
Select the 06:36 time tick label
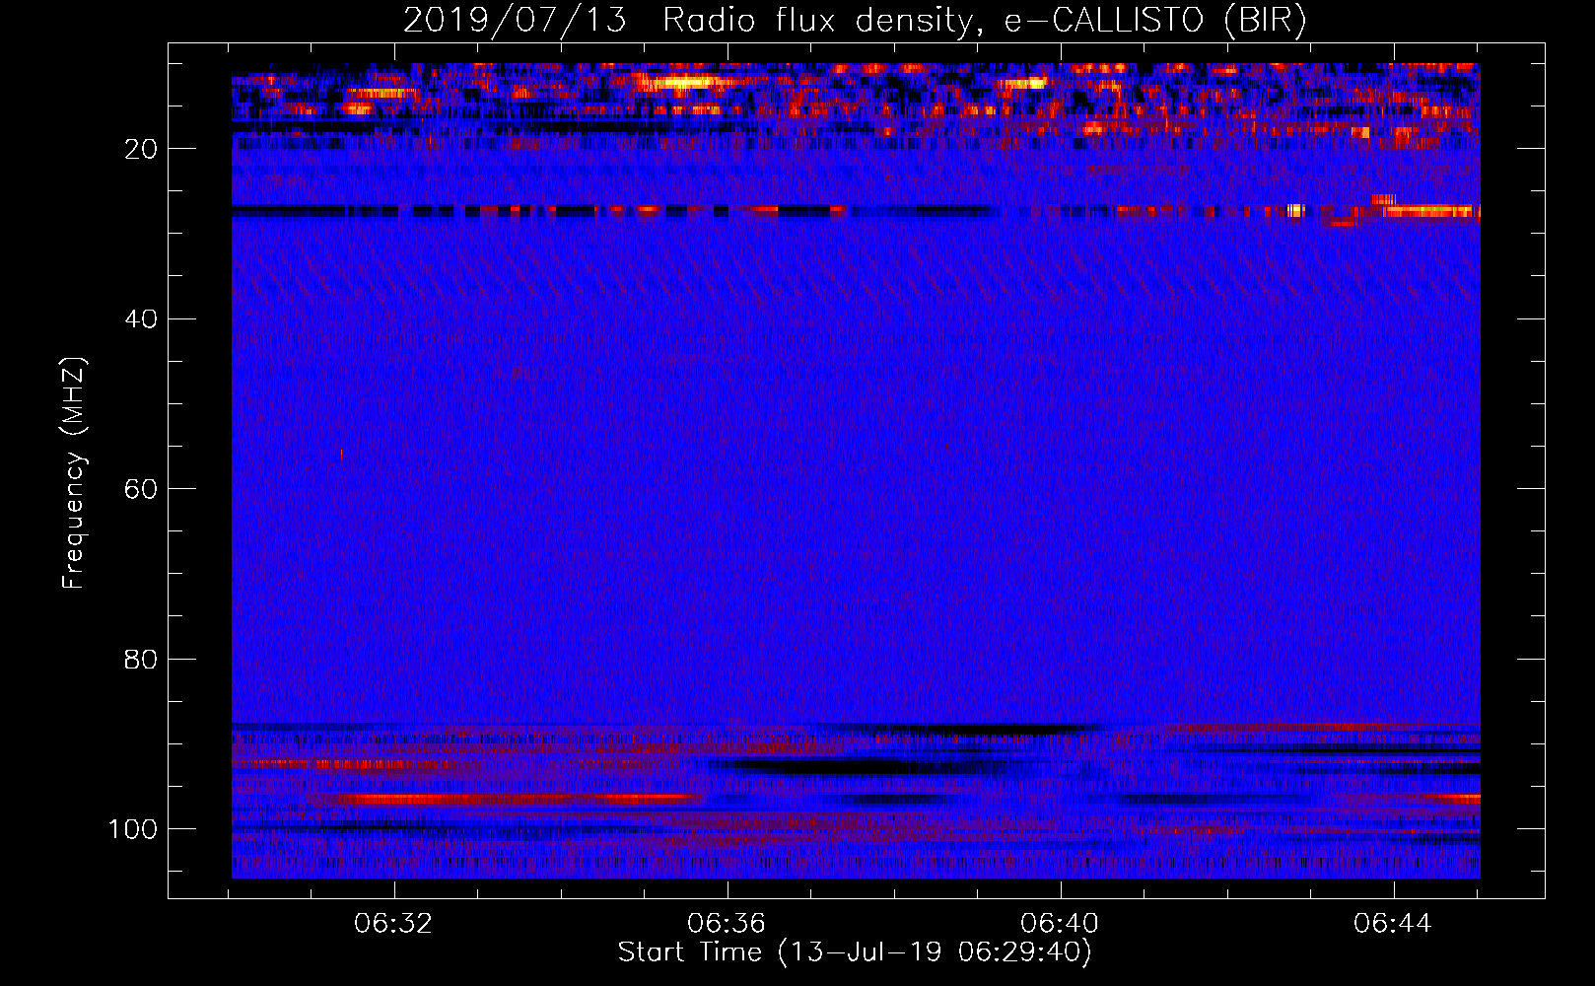[728, 924]
